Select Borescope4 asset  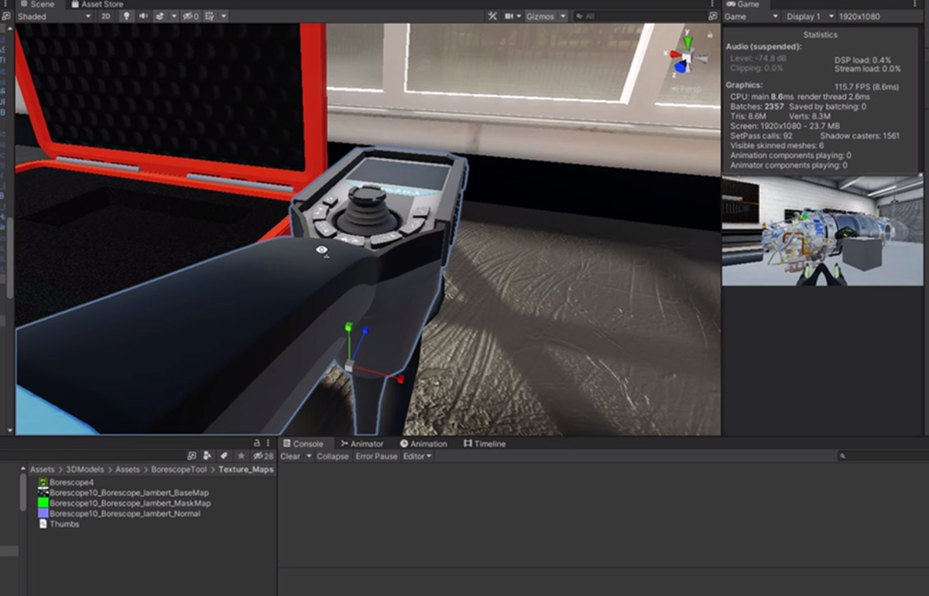click(66, 482)
